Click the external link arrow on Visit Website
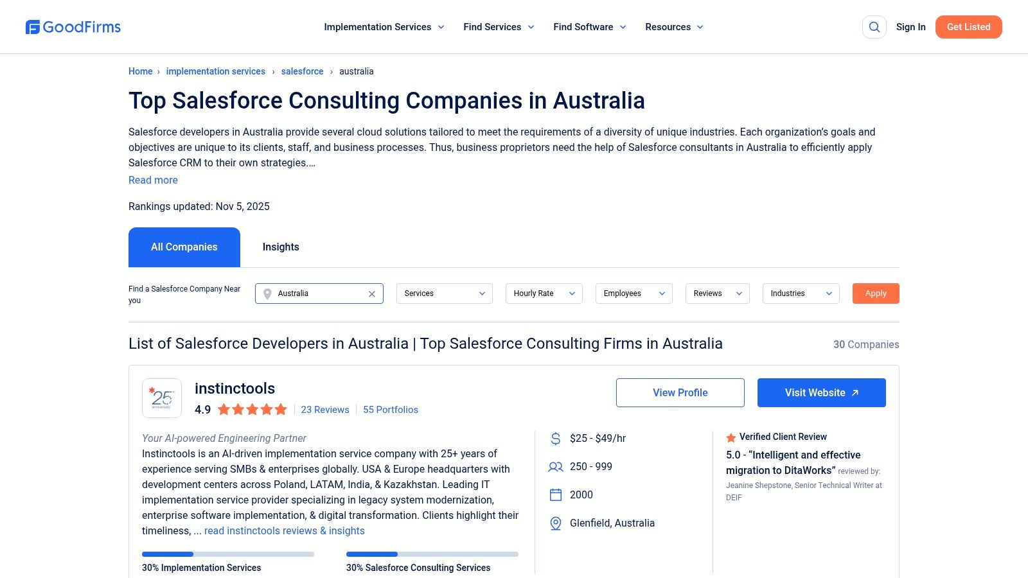The width and height of the screenshot is (1028, 578). (x=855, y=392)
